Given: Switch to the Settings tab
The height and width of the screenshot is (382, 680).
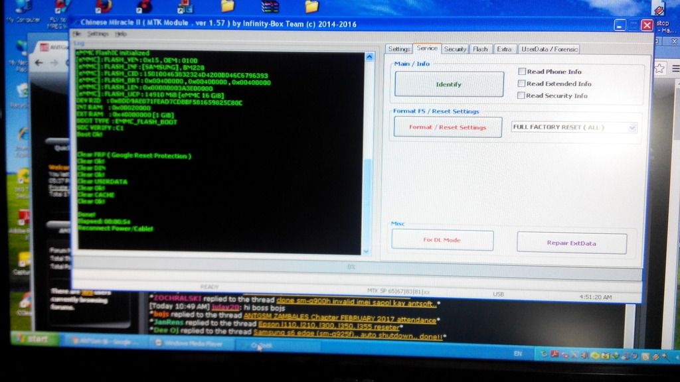Looking at the screenshot, I should (x=398, y=49).
